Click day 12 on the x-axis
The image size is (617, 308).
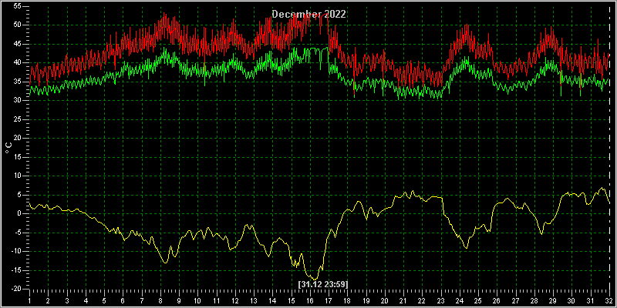(x=236, y=301)
